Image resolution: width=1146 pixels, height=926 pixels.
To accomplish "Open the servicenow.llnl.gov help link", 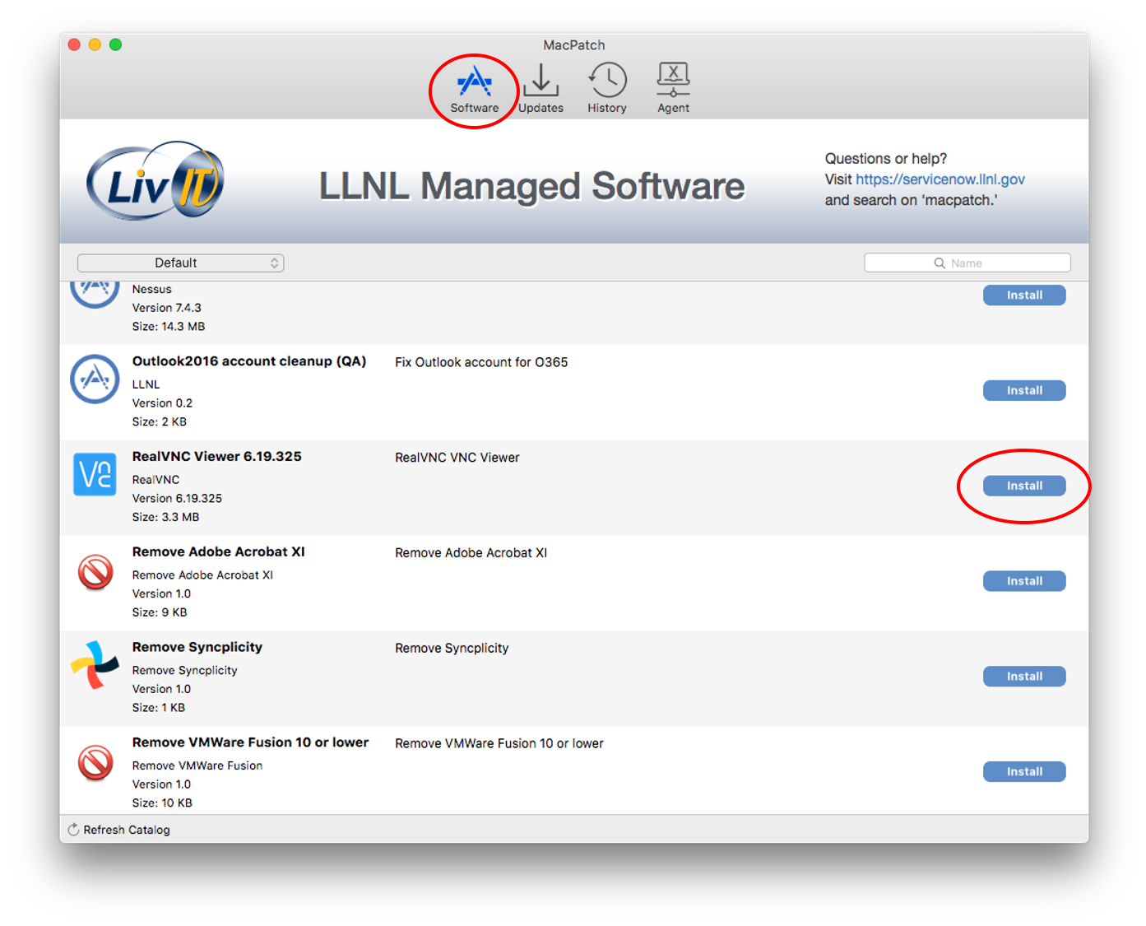I will (x=940, y=179).
